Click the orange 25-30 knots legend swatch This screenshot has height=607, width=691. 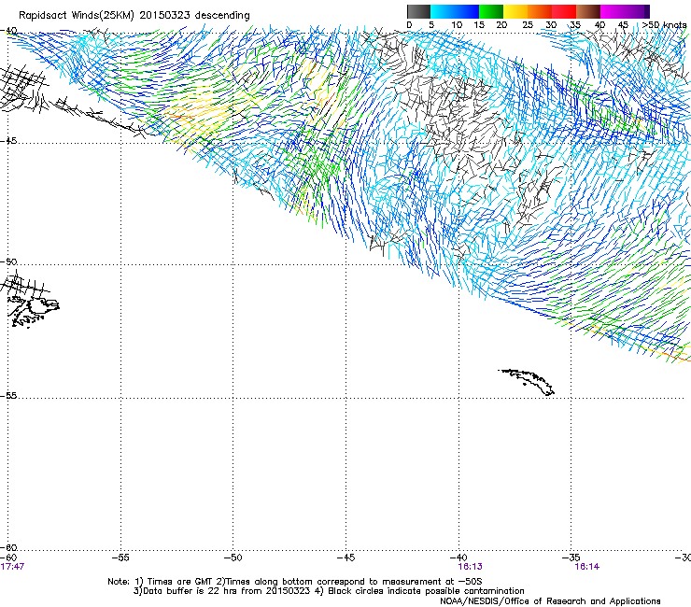coord(540,11)
